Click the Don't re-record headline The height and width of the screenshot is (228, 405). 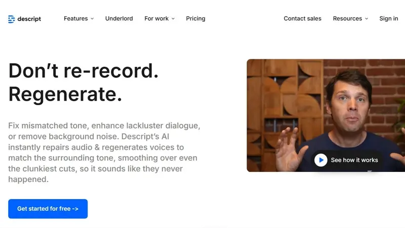coord(84,71)
